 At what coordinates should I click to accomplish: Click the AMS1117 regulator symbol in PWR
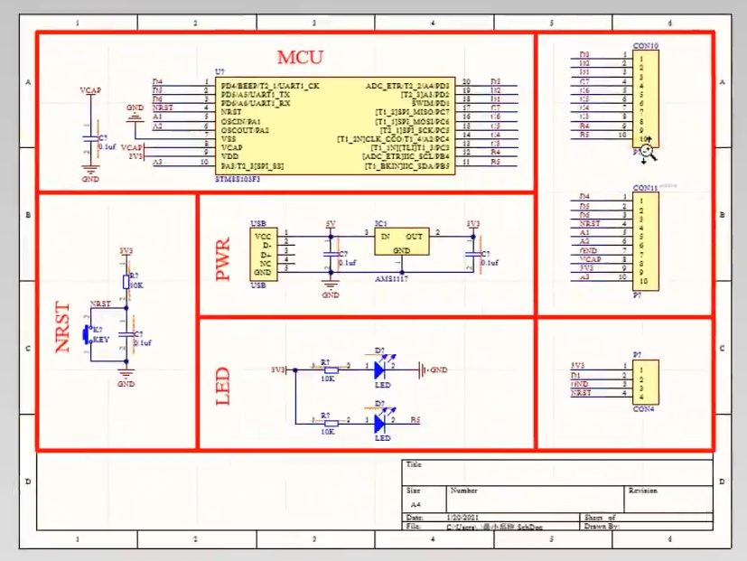(x=400, y=239)
